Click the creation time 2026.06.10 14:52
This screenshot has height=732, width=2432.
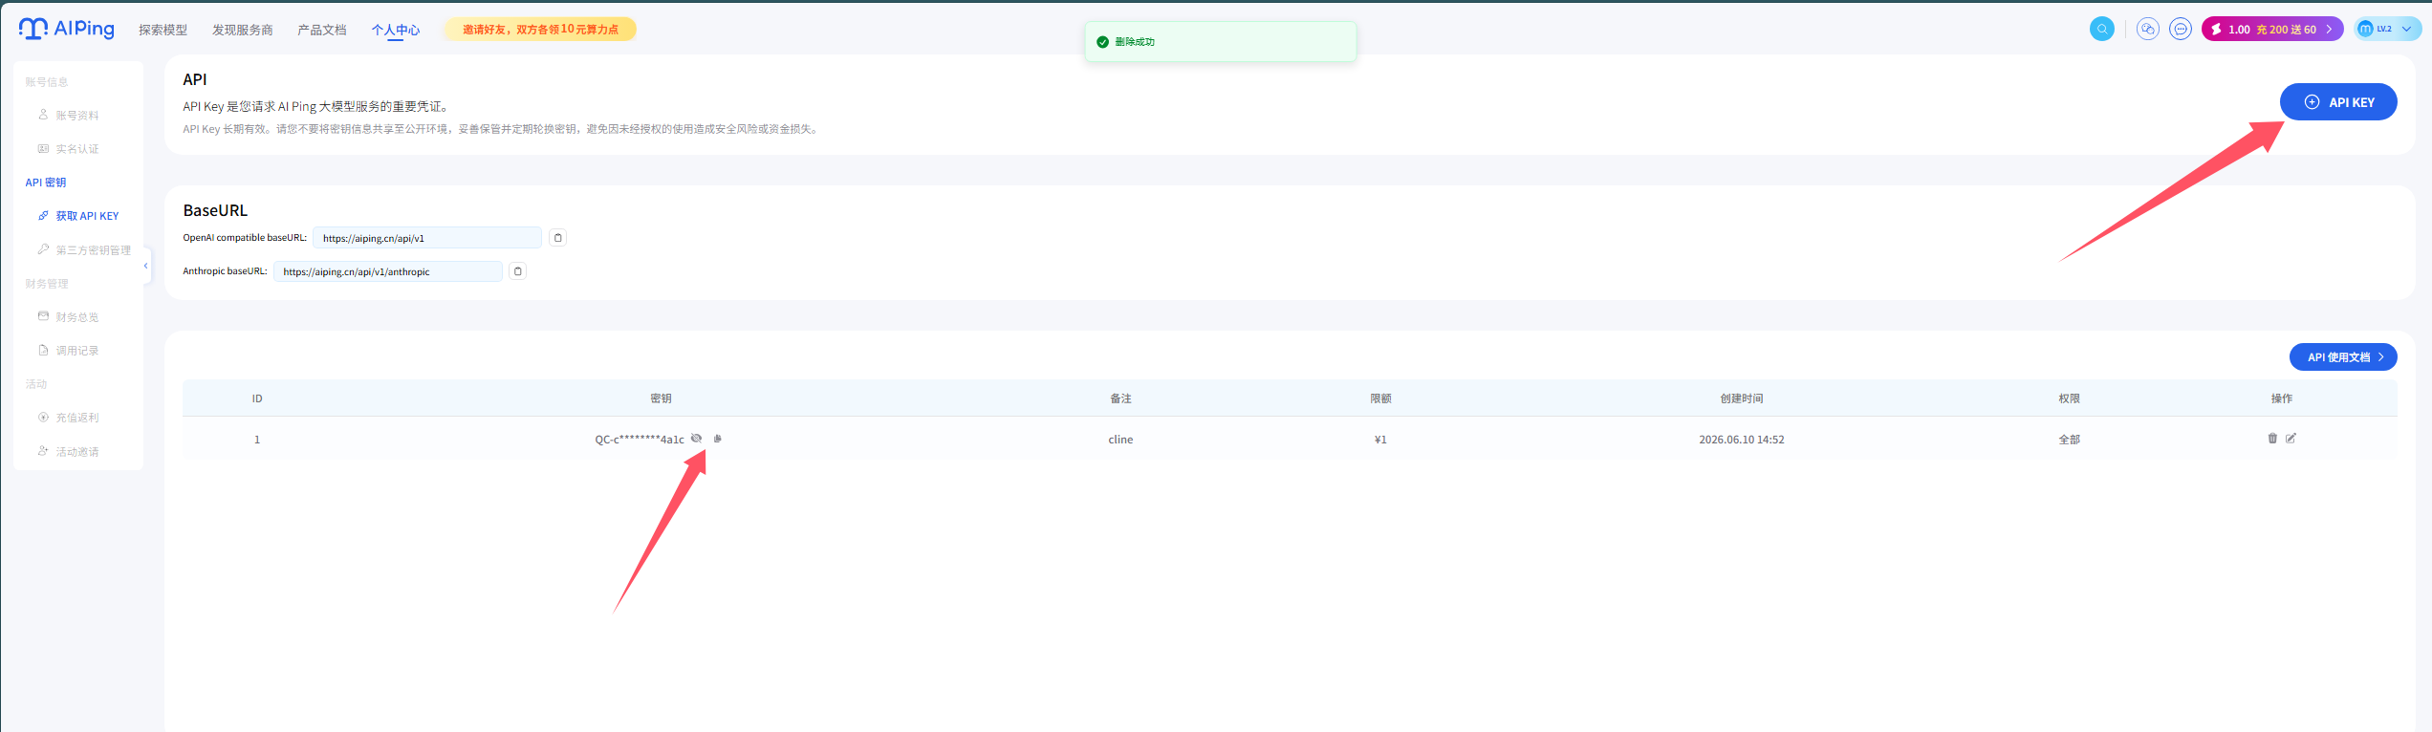(1742, 440)
